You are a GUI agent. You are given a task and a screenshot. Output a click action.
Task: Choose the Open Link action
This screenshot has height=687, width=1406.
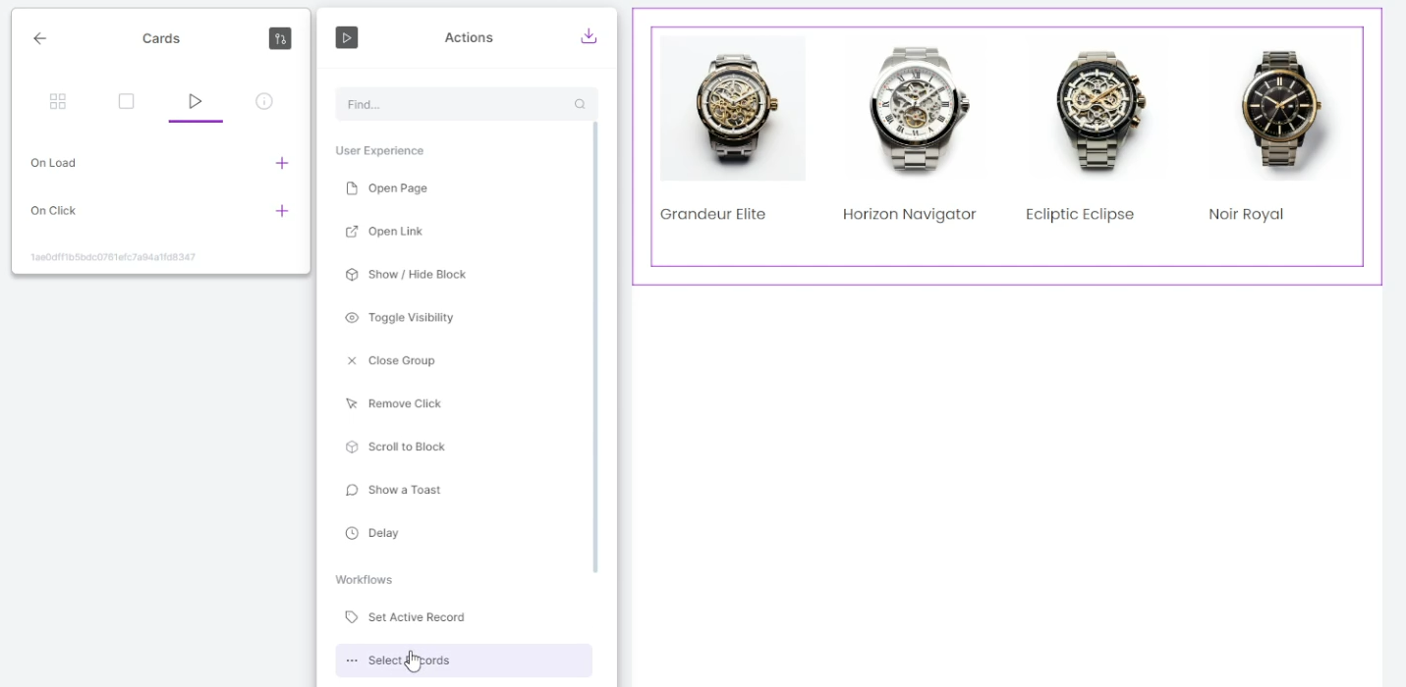[464, 232]
